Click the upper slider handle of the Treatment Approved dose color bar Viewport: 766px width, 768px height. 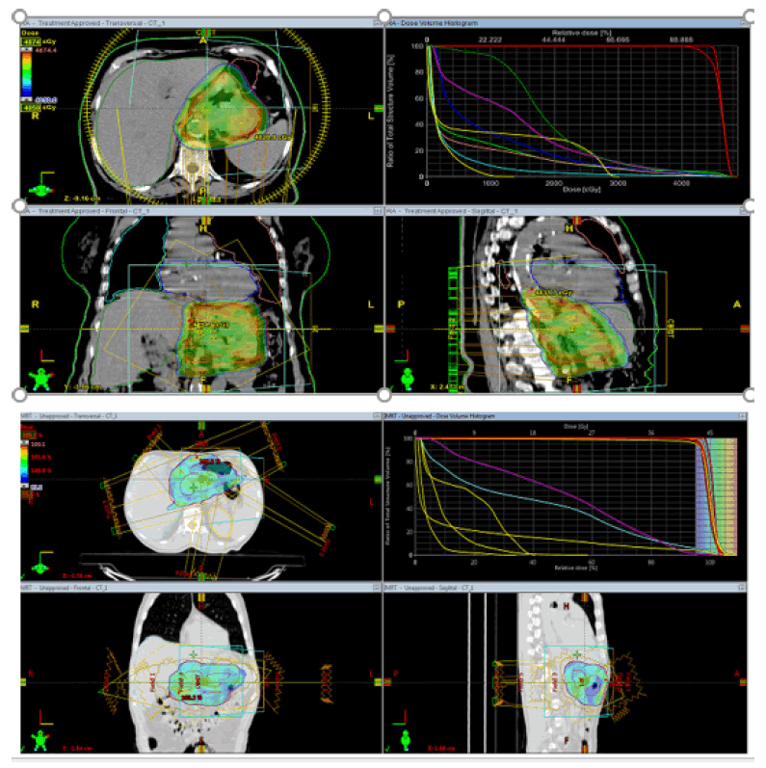(26, 50)
